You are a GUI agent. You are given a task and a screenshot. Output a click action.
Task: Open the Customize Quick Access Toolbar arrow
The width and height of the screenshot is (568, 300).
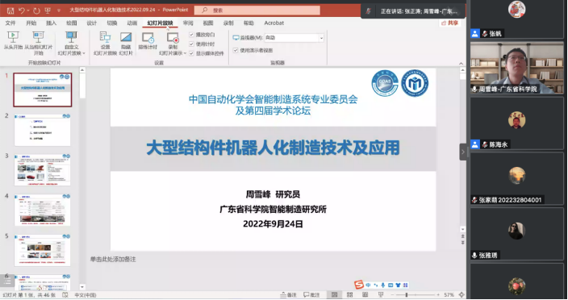(x=59, y=10)
